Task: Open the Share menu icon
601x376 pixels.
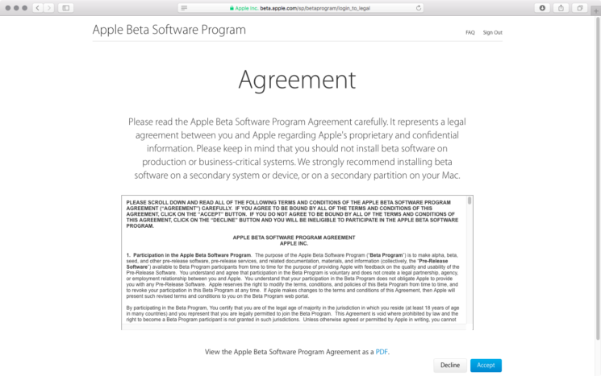Action: pyautogui.click(x=561, y=8)
